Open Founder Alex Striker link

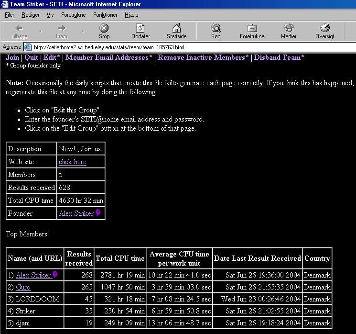click(x=76, y=213)
